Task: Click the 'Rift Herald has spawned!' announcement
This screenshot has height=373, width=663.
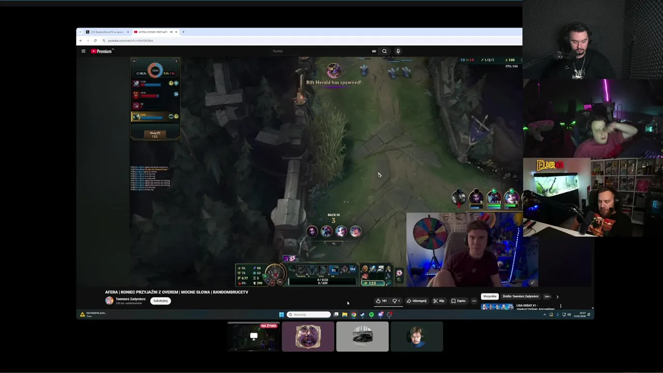Action: [334, 82]
